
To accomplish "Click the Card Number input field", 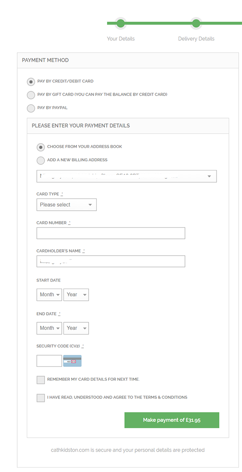I will coord(111,233).
